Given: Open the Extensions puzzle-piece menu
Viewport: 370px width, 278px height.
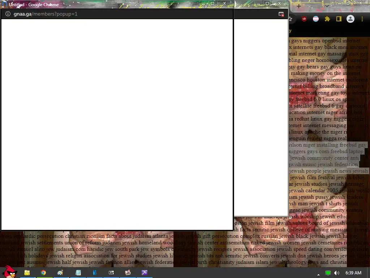Looking at the screenshot, I should click(327, 19).
